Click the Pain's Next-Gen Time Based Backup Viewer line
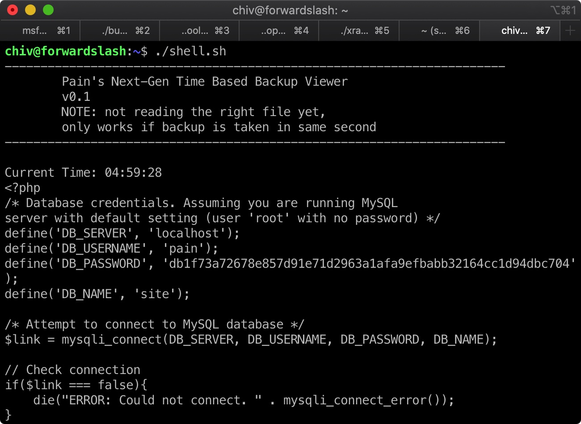The width and height of the screenshot is (581, 424). (205, 81)
